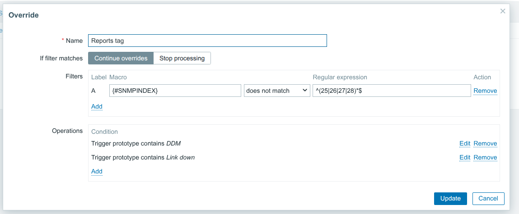The image size is (519, 214).
Task: Close the Override dialog with X
Action: point(502,11)
